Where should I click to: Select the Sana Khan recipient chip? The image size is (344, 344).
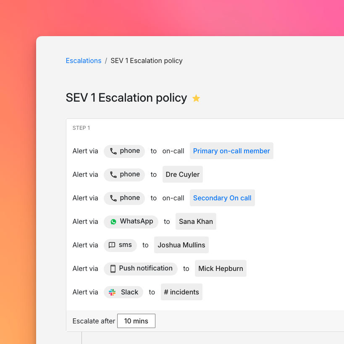pyautogui.click(x=196, y=221)
